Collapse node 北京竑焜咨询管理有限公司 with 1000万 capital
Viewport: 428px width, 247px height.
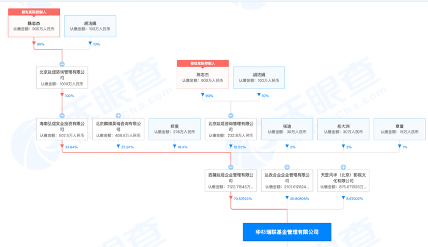(x=62, y=64)
